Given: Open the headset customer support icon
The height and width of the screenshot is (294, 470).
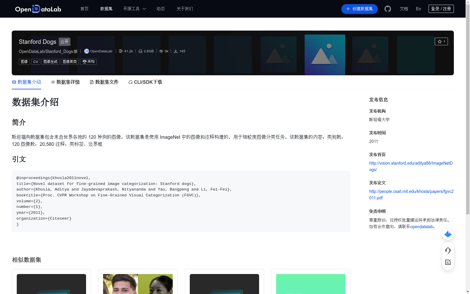Looking at the screenshot, I should [x=448, y=250].
